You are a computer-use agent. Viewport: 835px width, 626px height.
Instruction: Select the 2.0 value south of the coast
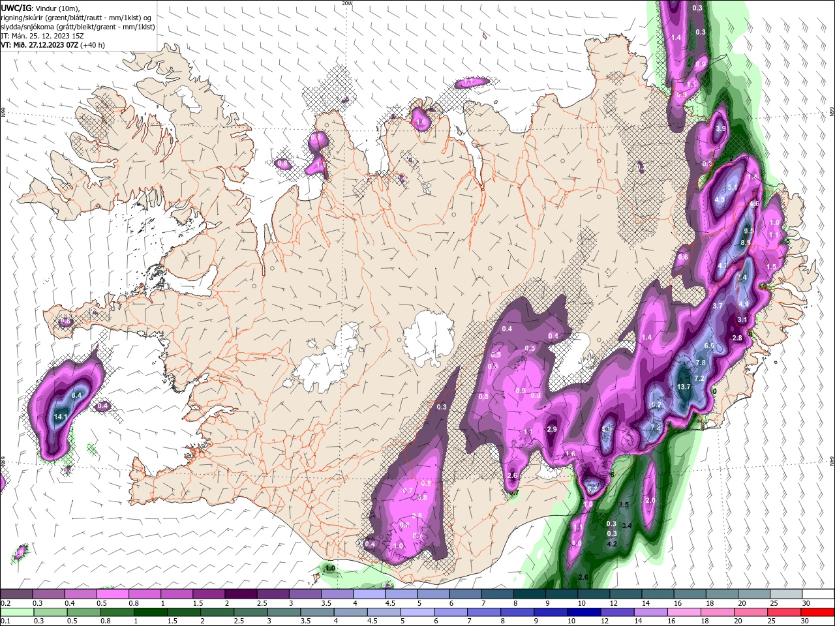pos(650,500)
